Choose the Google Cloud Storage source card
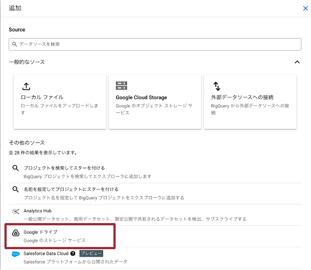 click(155, 102)
